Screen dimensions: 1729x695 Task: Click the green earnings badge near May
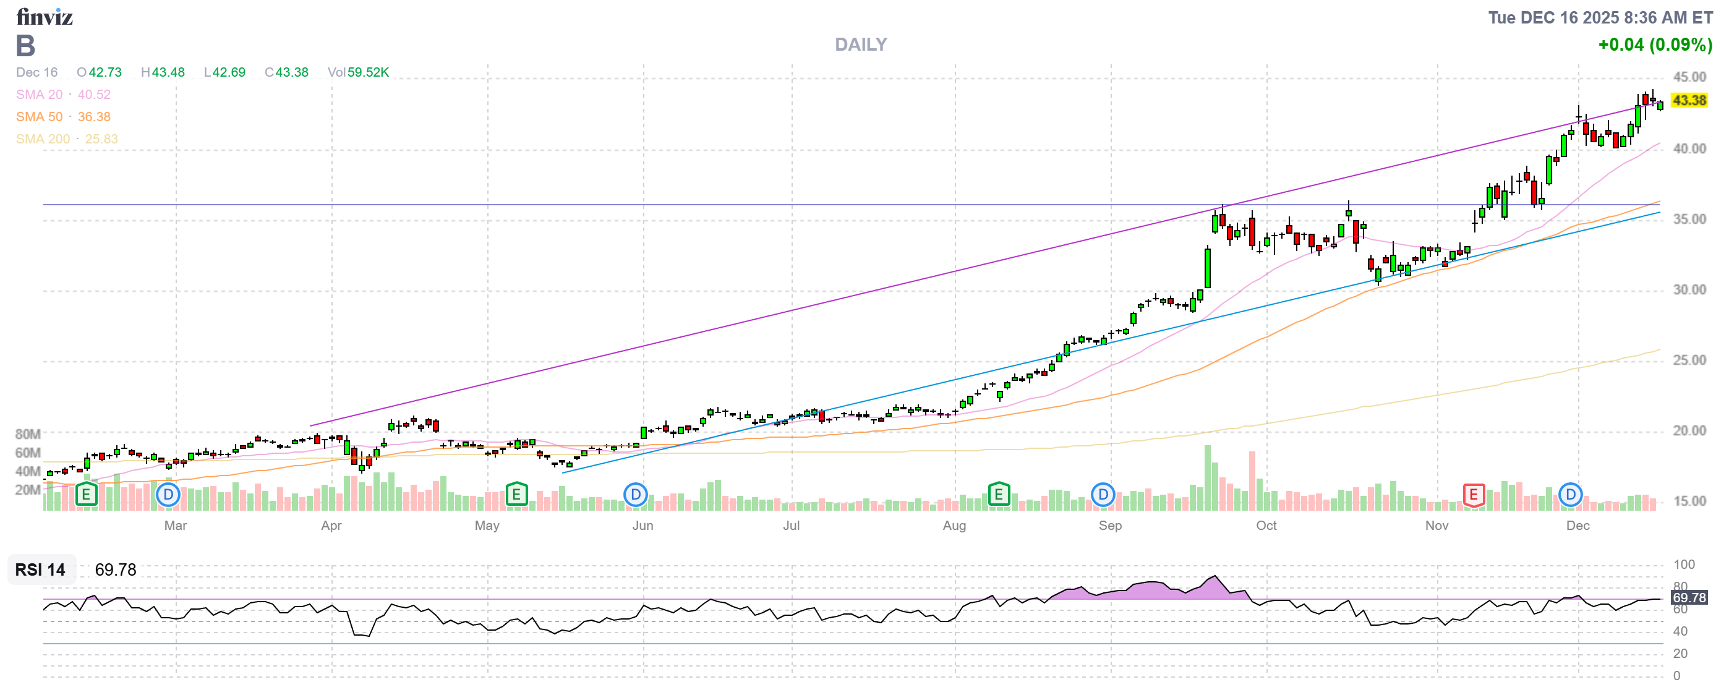[x=517, y=495]
